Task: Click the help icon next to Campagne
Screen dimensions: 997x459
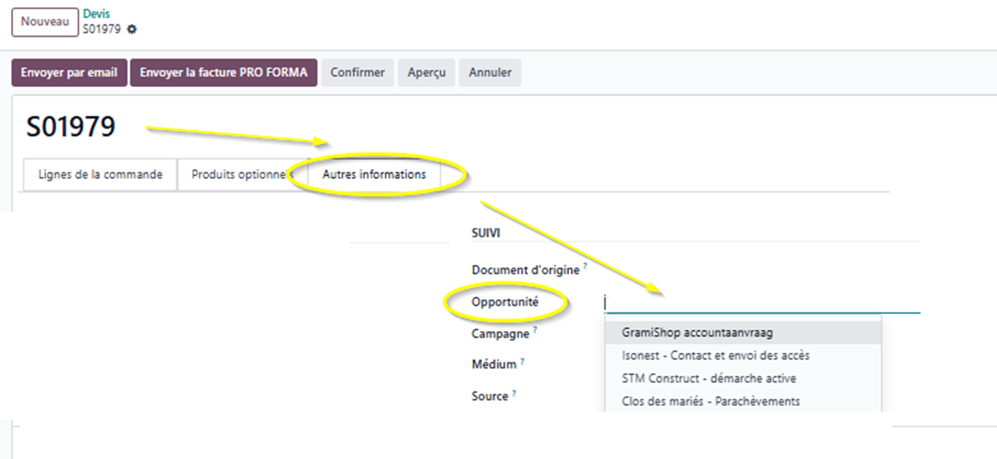Action: coord(534,329)
